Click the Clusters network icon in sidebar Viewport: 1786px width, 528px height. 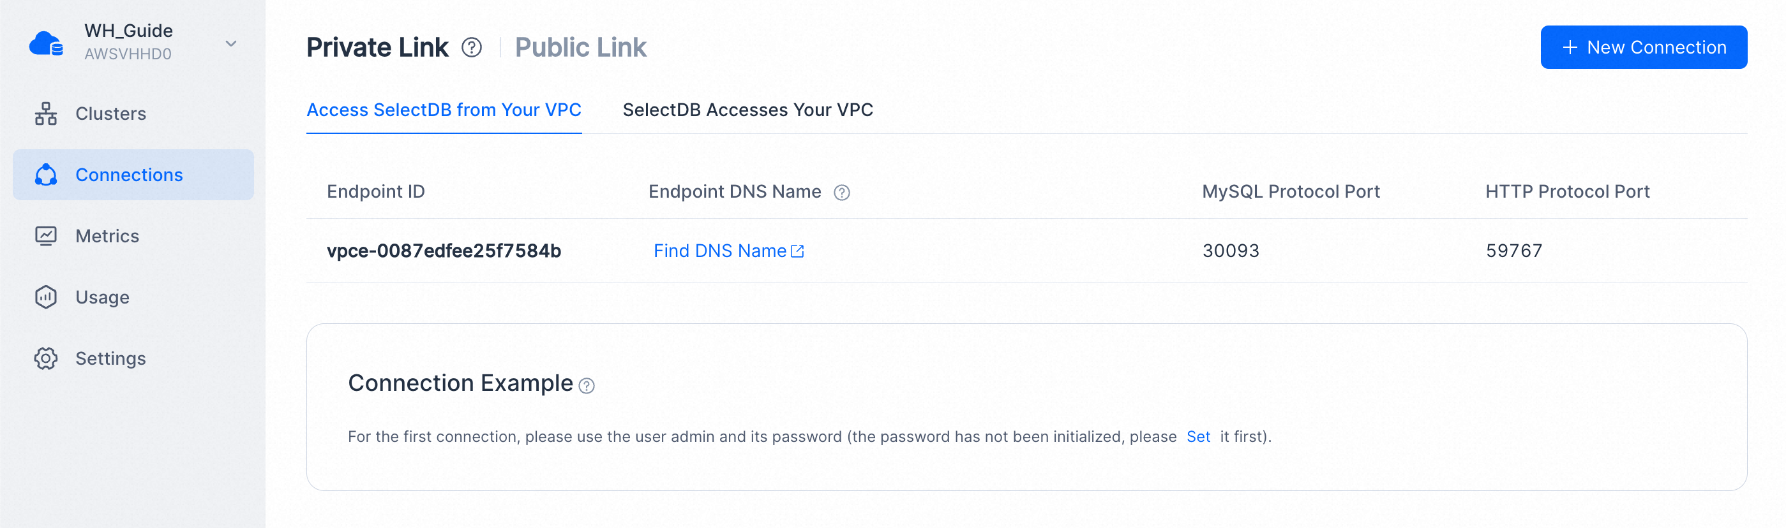tap(46, 114)
